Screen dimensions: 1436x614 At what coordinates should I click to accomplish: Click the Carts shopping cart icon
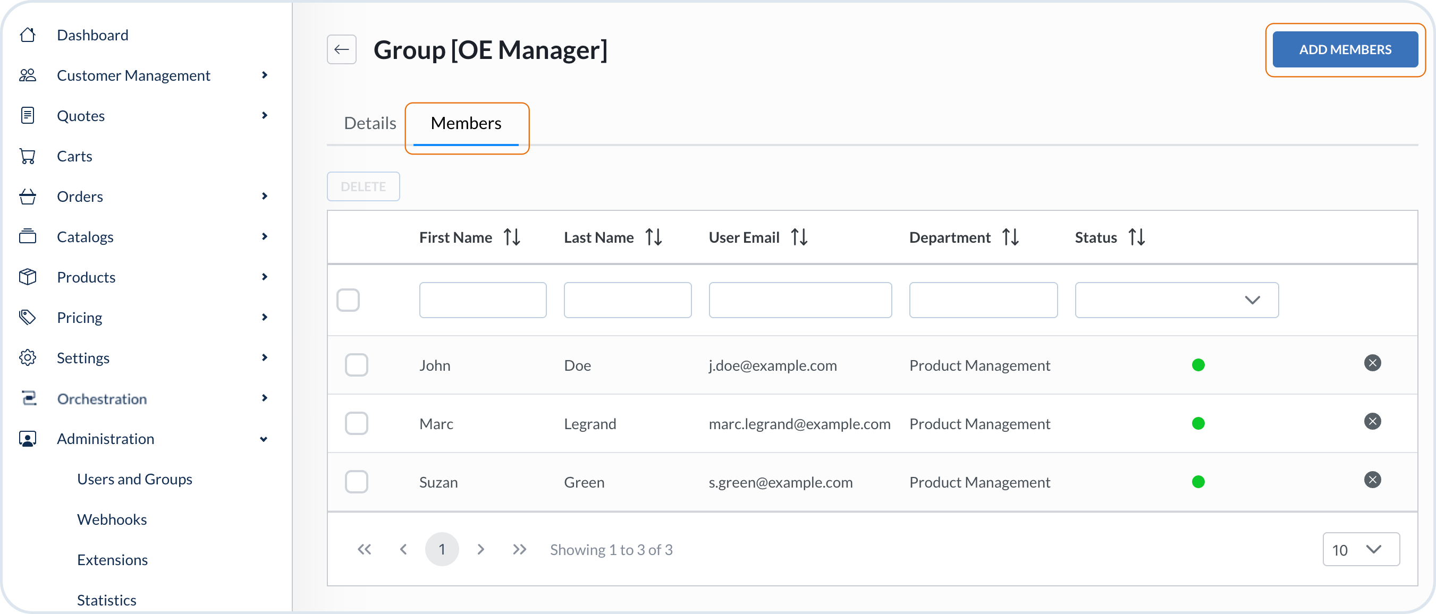(27, 156)
